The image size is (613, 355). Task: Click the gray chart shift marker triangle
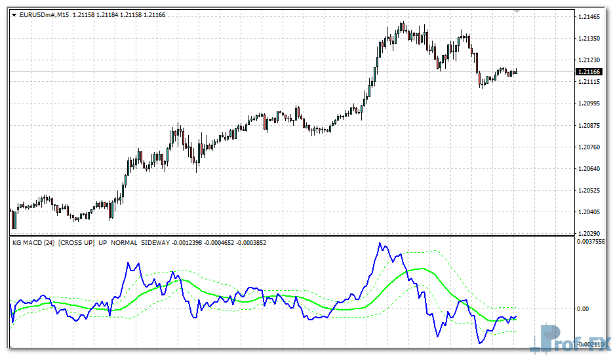[517, 11]
